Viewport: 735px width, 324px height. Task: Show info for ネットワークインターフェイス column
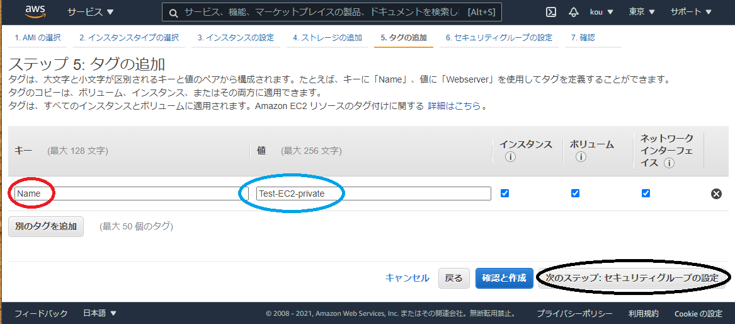(x=669, y=163)
